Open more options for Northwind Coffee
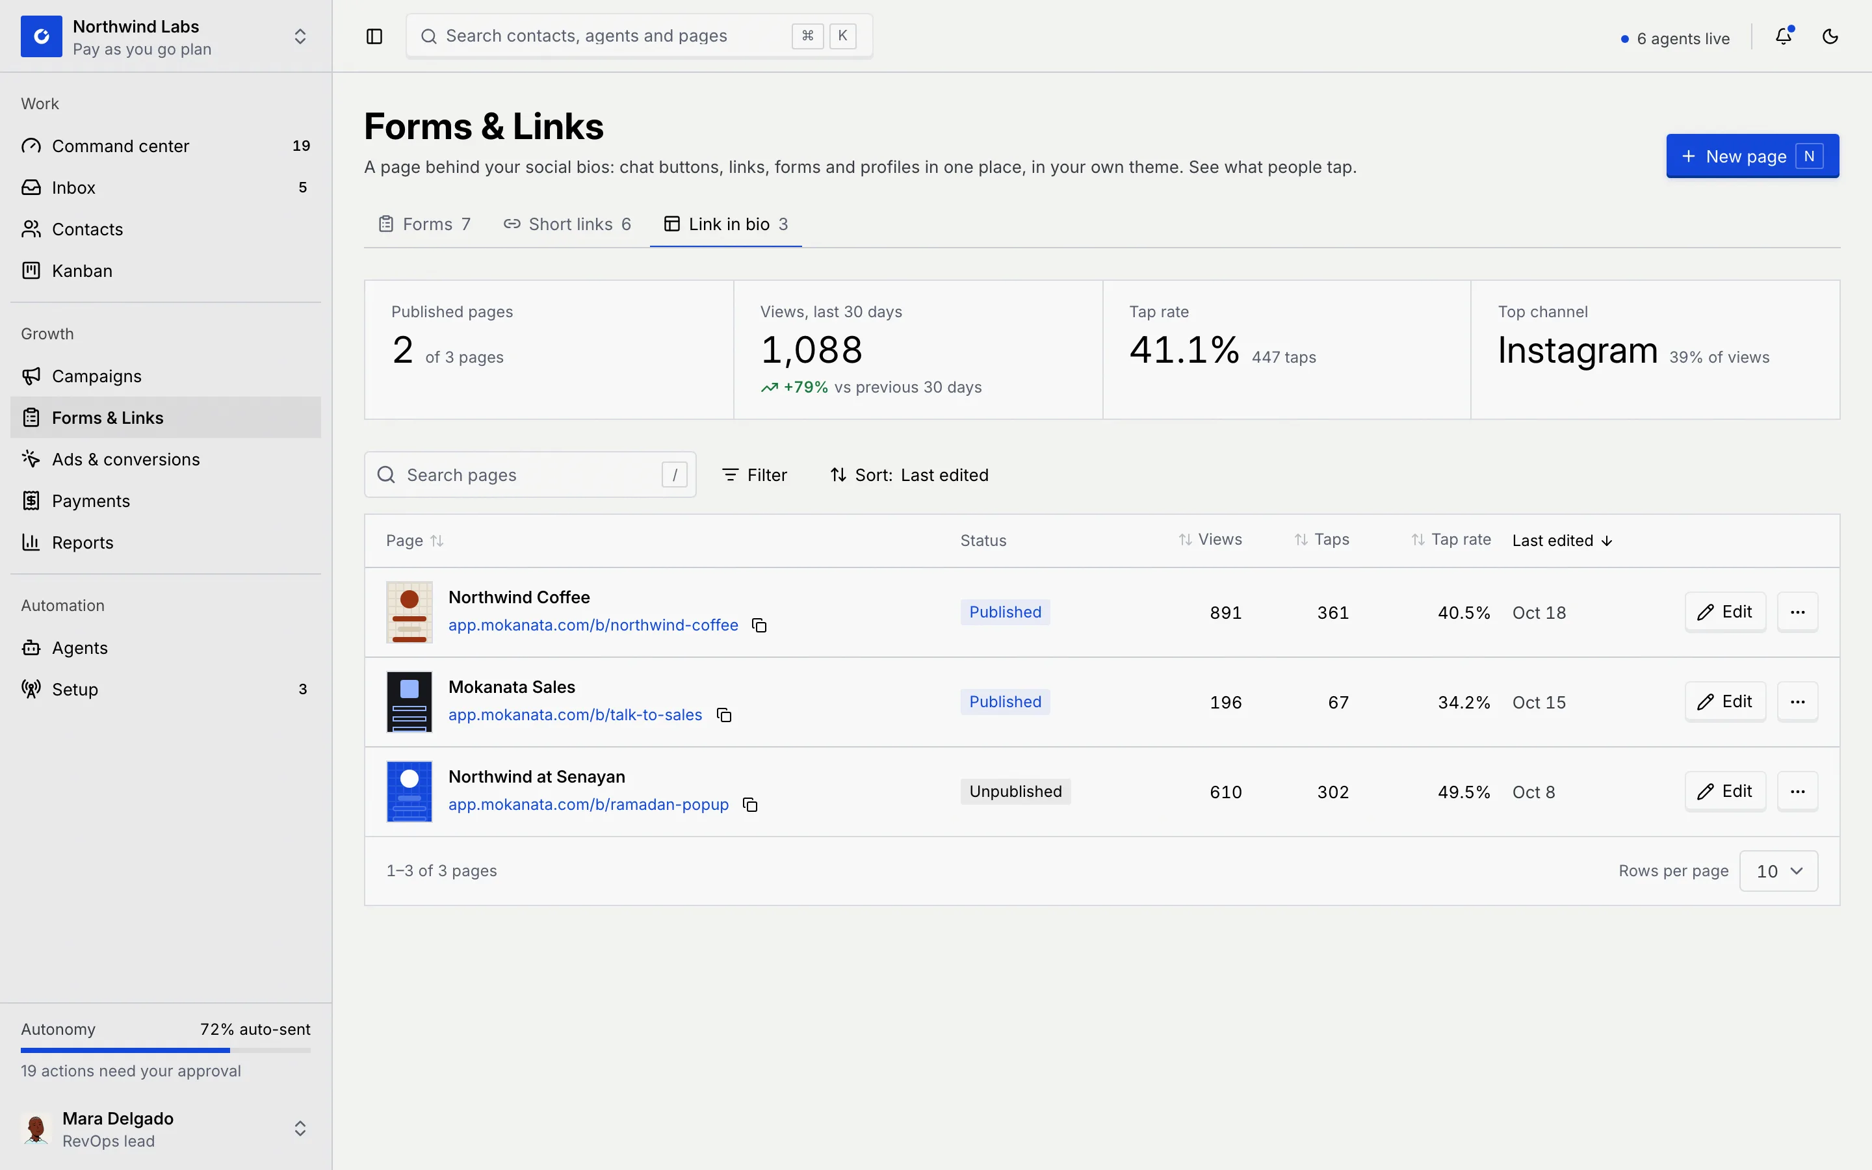The width and height of the screenshot is (1872, 1170). coord(1798,612)
